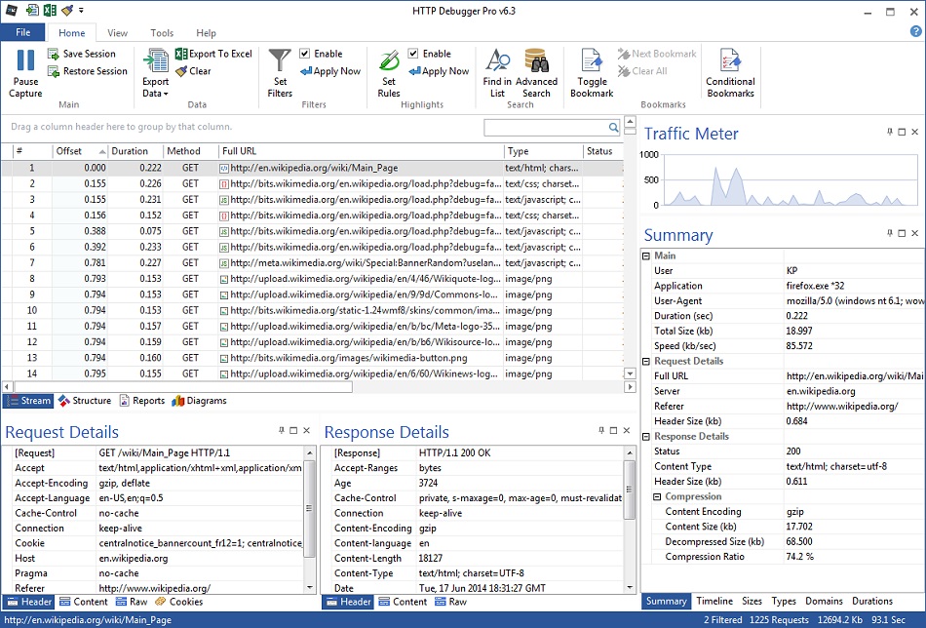Viewport: 926px width, 628px height.
Task: Click the Restore Session icon
Action: 54,71
